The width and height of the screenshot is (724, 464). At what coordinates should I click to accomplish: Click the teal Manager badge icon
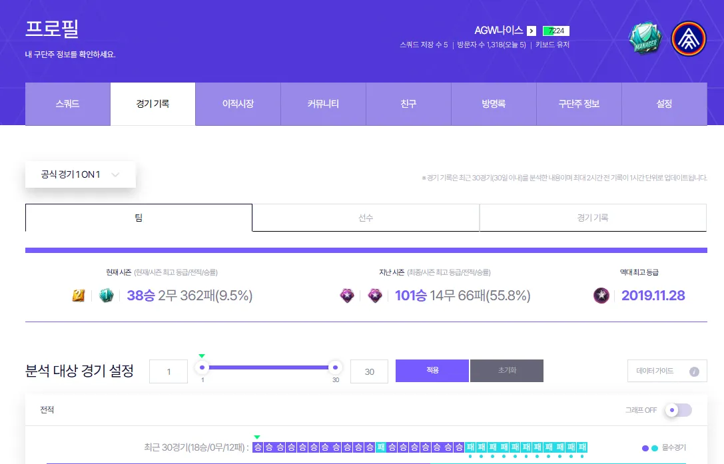coord(644,38)
